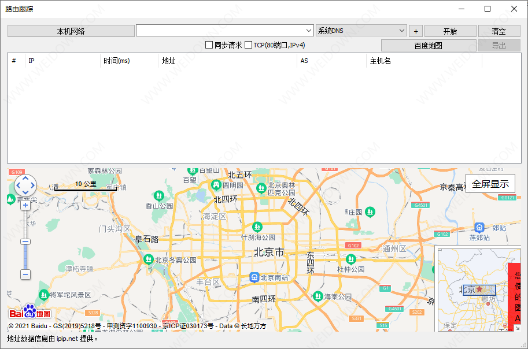Click the park marker beside 庄园
Viewport: 528px width, 349px height.
(x=370, y=211)
